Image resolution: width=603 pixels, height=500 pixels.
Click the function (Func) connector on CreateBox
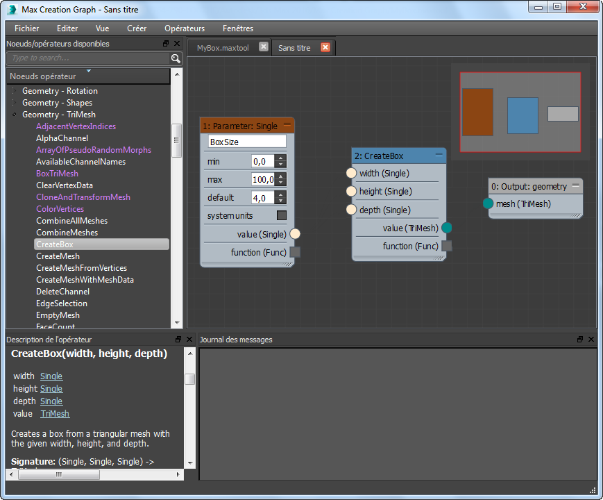point(447,246)
